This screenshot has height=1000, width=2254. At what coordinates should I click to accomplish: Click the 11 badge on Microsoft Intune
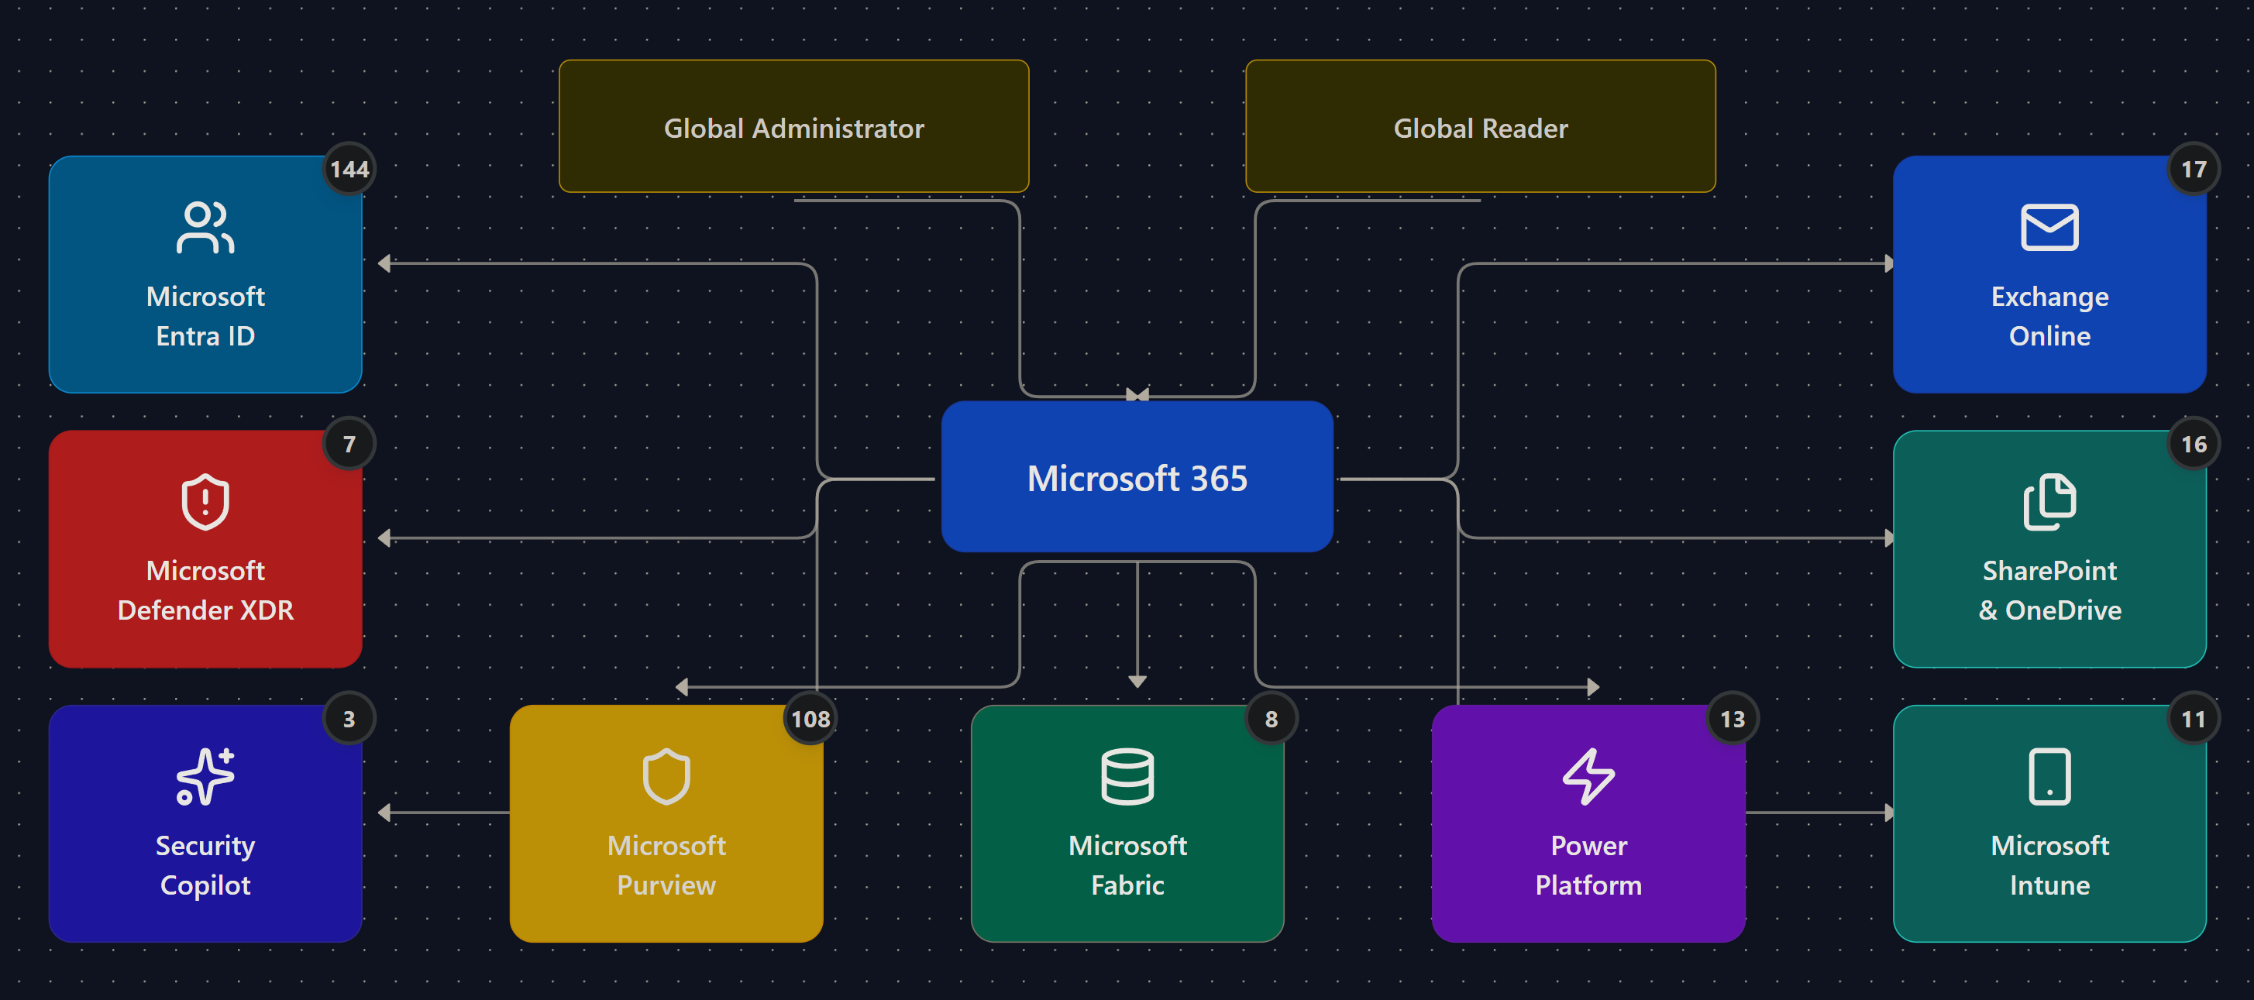2194,718
